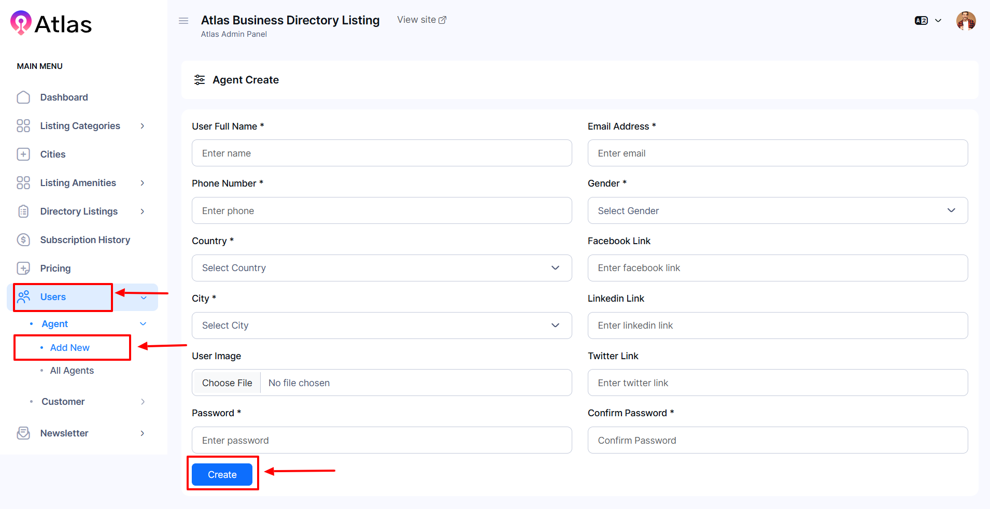Click the hamburger menu icon in header
The width and height of the screenshot is (990, 509).
point(183,21)
